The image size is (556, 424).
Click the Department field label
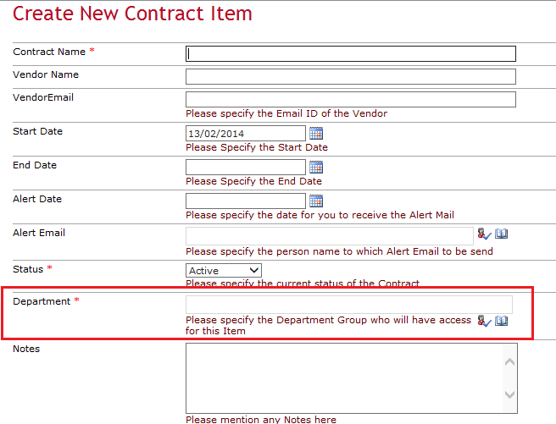[x=42, y=301]
